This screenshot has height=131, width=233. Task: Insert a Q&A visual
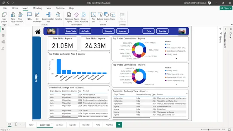[x=29, y=16]
